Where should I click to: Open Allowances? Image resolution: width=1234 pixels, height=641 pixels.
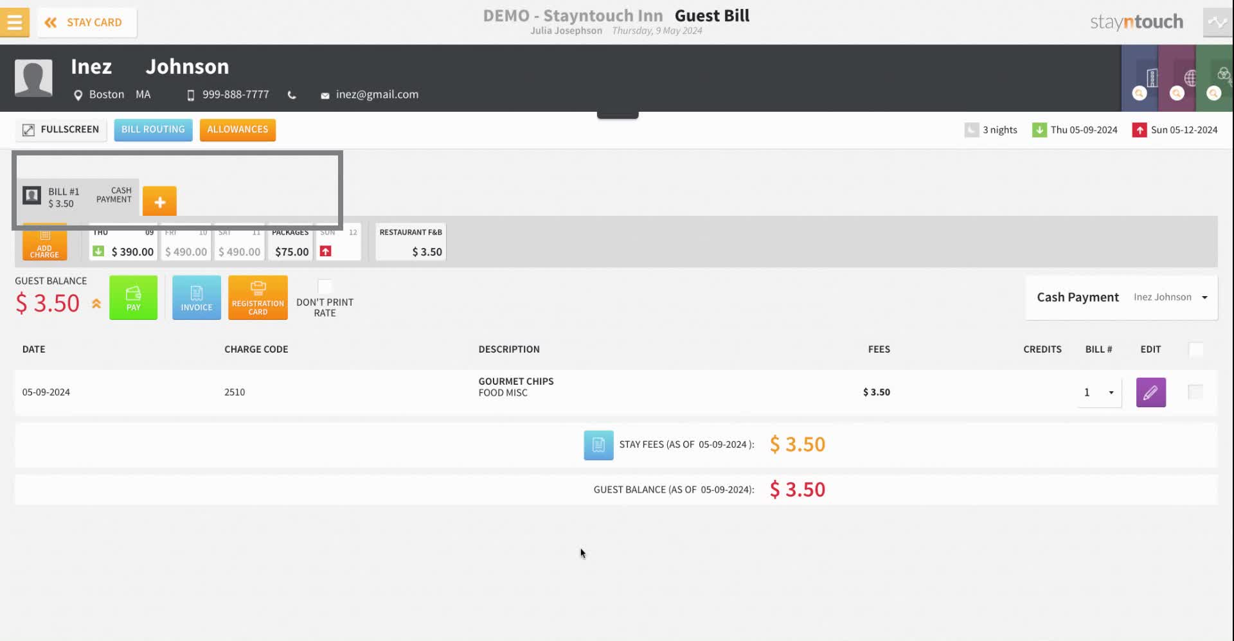click(x=238, y=130)
